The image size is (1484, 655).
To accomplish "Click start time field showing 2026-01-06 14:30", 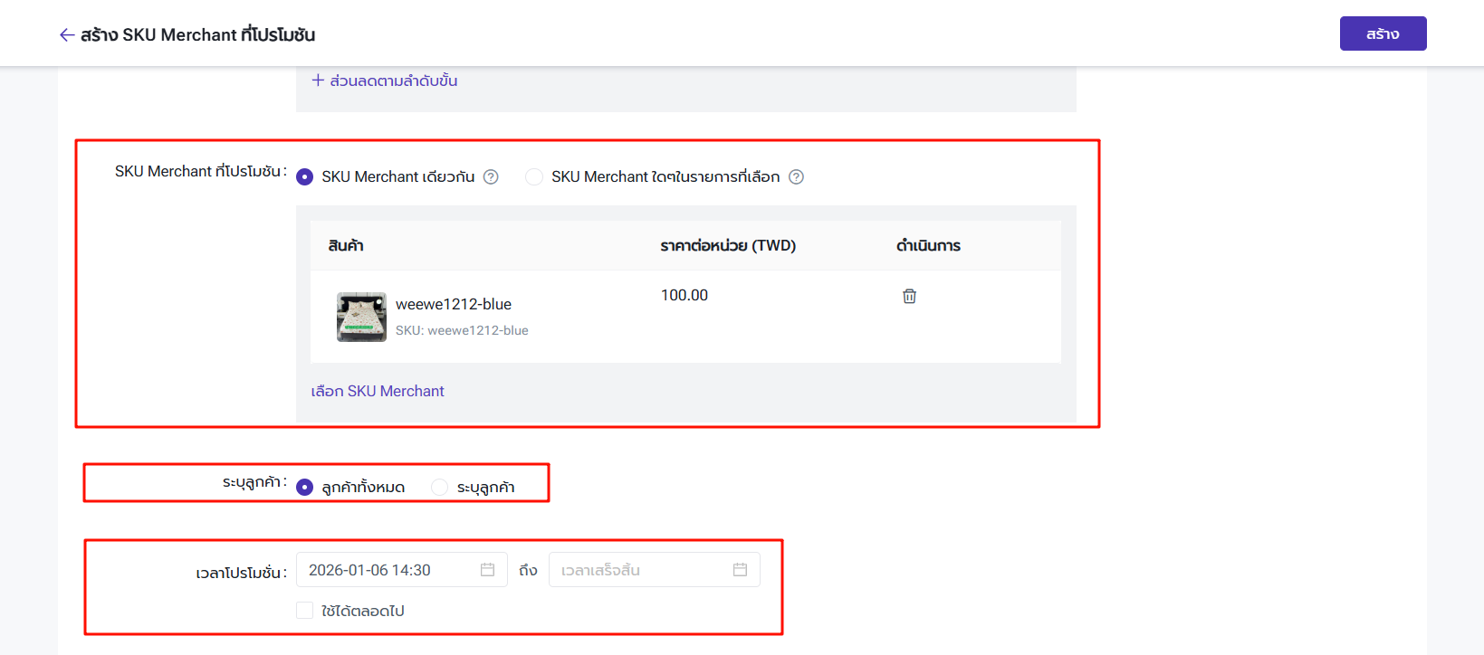I will (402, 570).
